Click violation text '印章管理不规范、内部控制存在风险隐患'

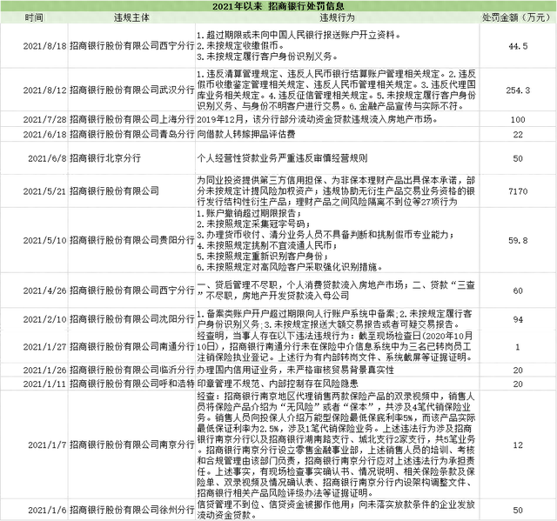tap(278, 384)
